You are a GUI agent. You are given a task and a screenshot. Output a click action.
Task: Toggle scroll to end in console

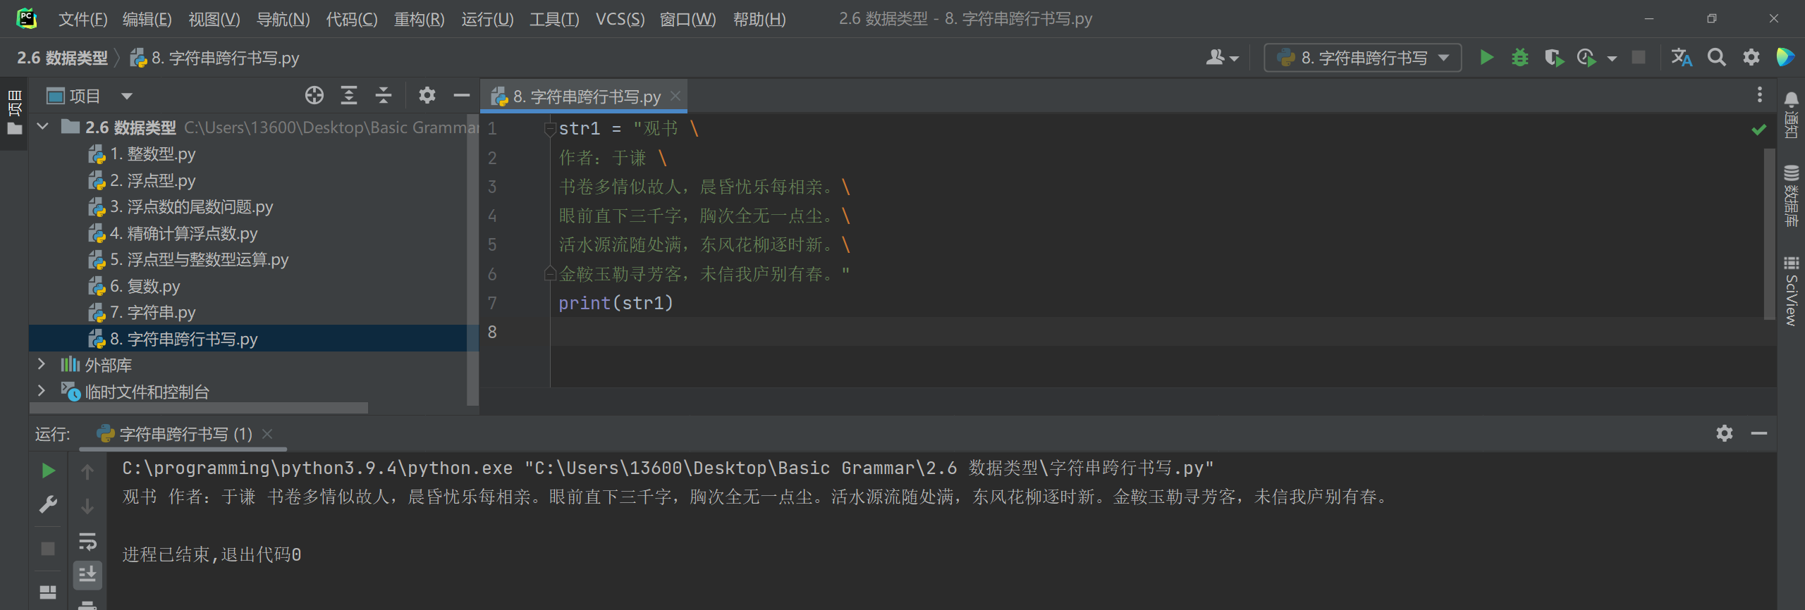pyautogui.click(x=87, y=575)
